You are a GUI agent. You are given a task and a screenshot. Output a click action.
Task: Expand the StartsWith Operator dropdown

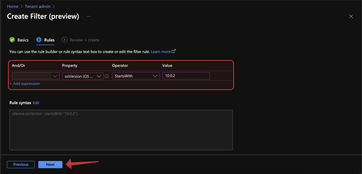136,76
